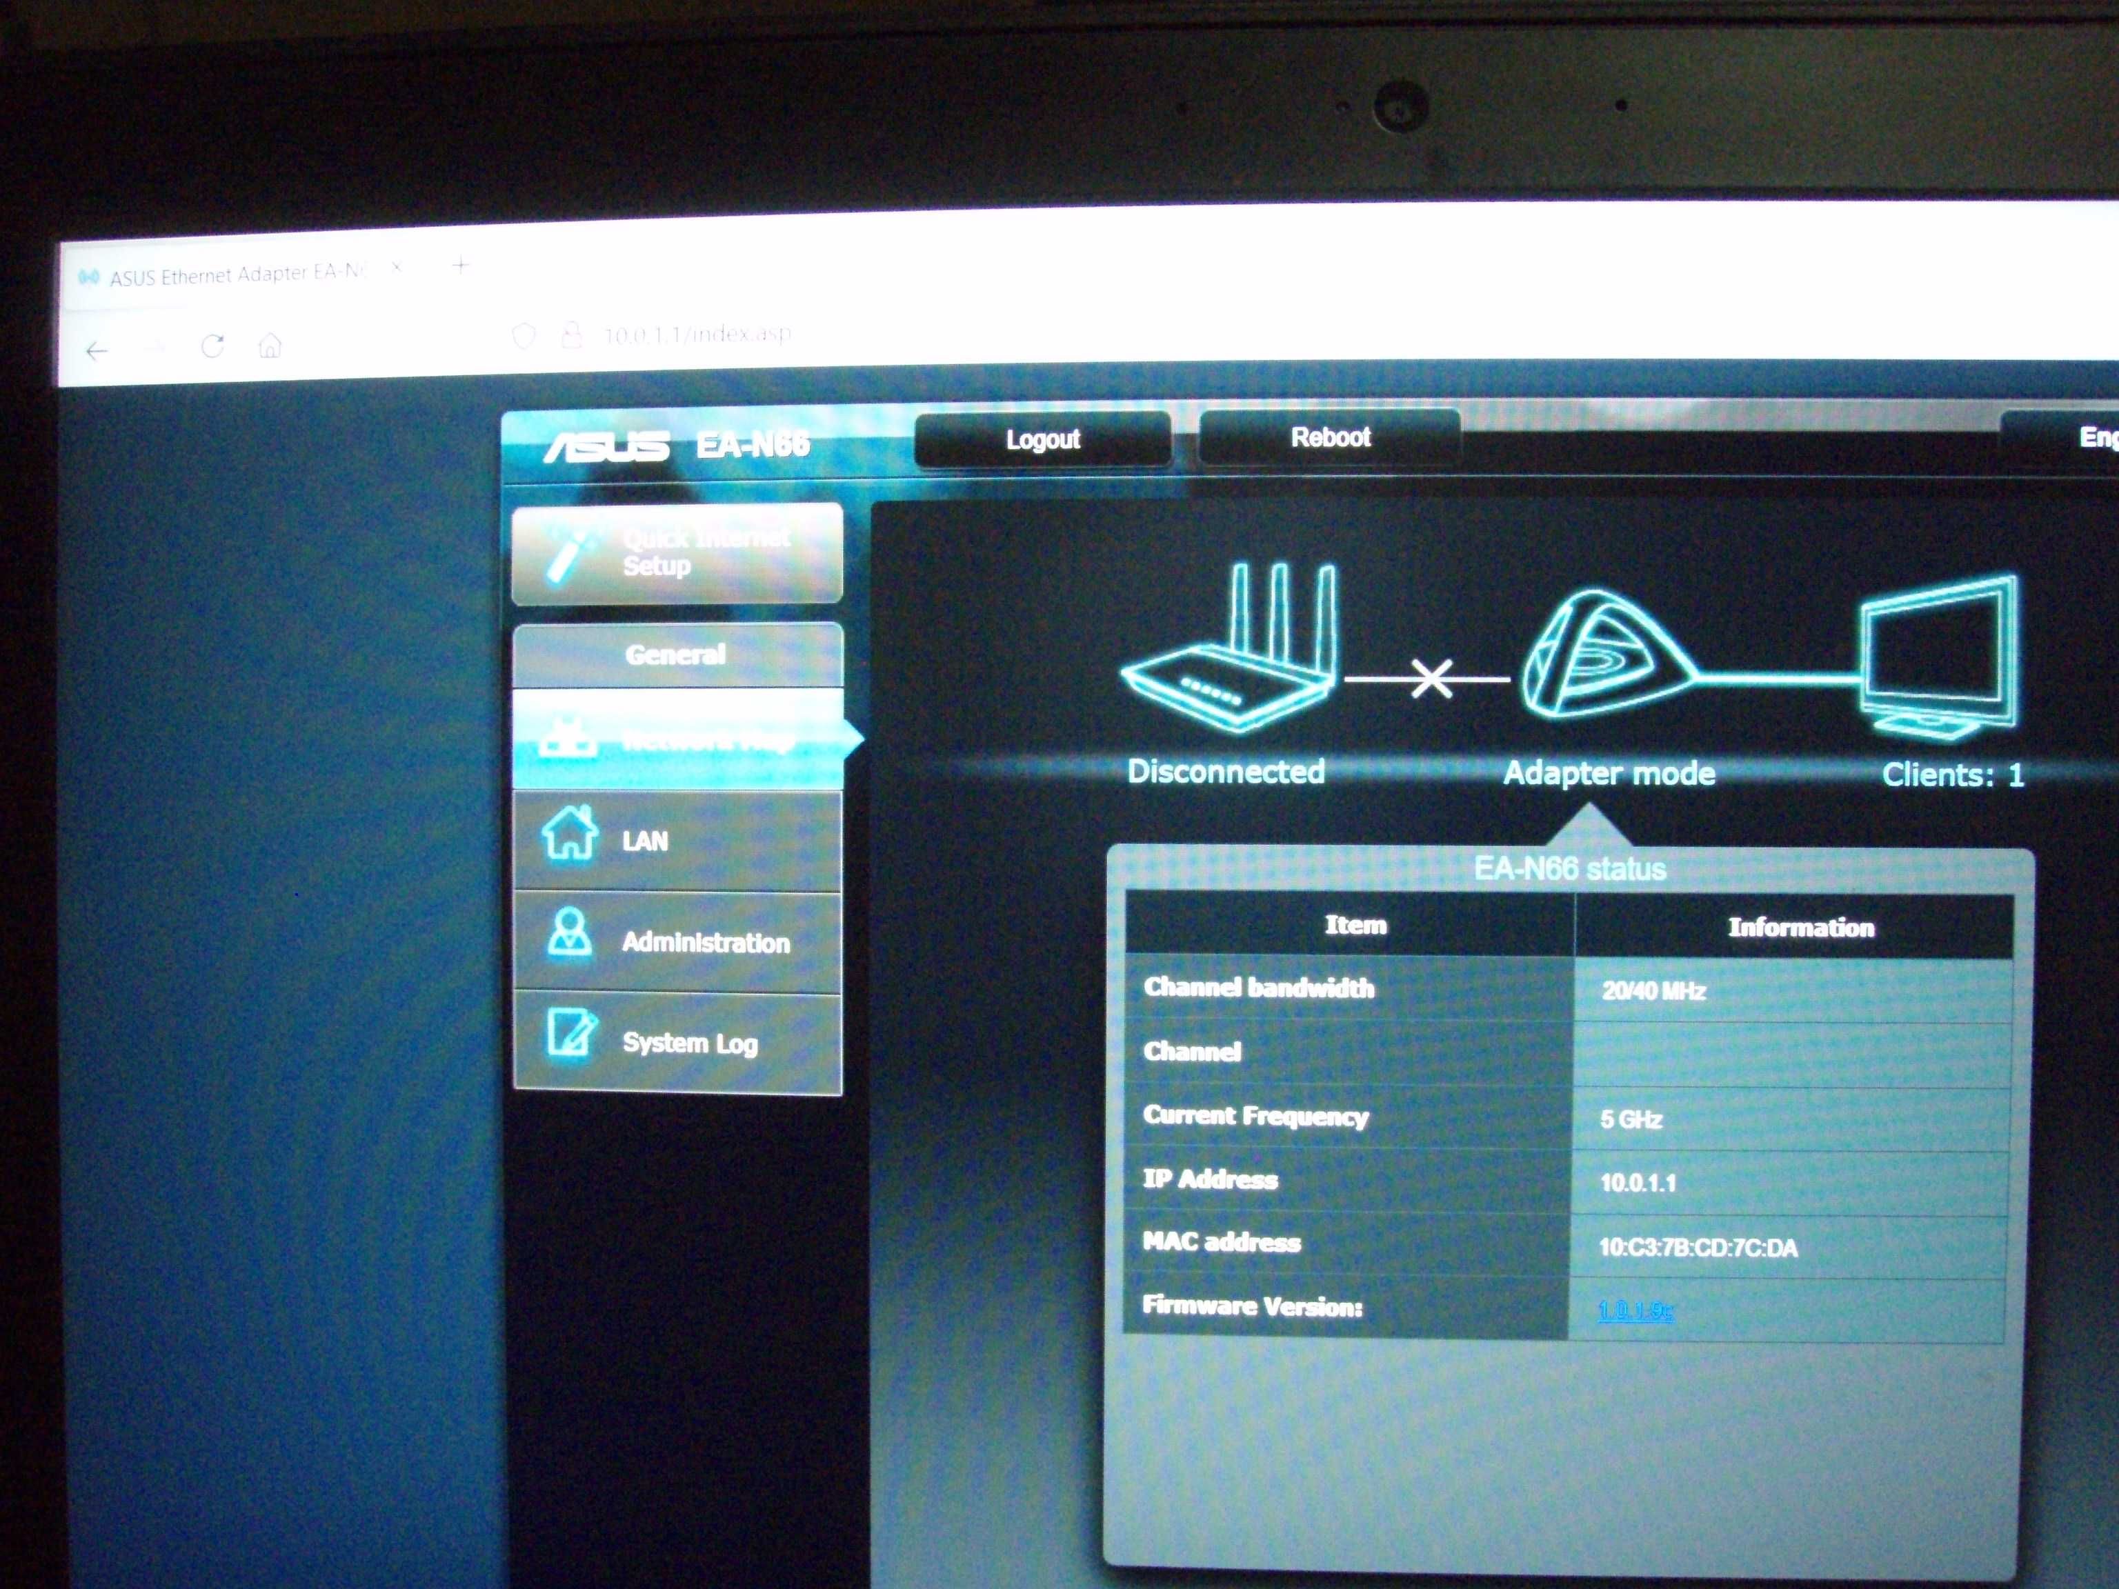This screenshot has width=2119, height=1589.
Task: Click the Adapter mode label
Action: point(1609,773)
